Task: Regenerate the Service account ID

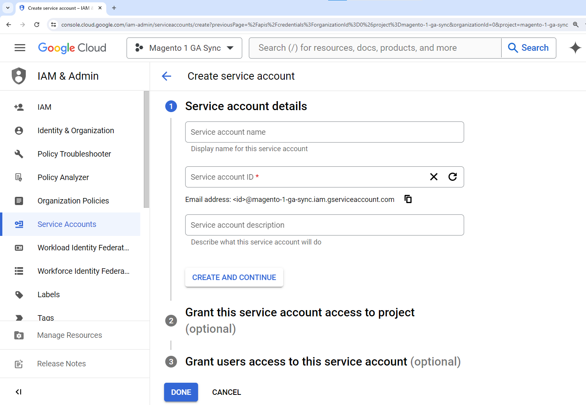Action: [452, 177]
